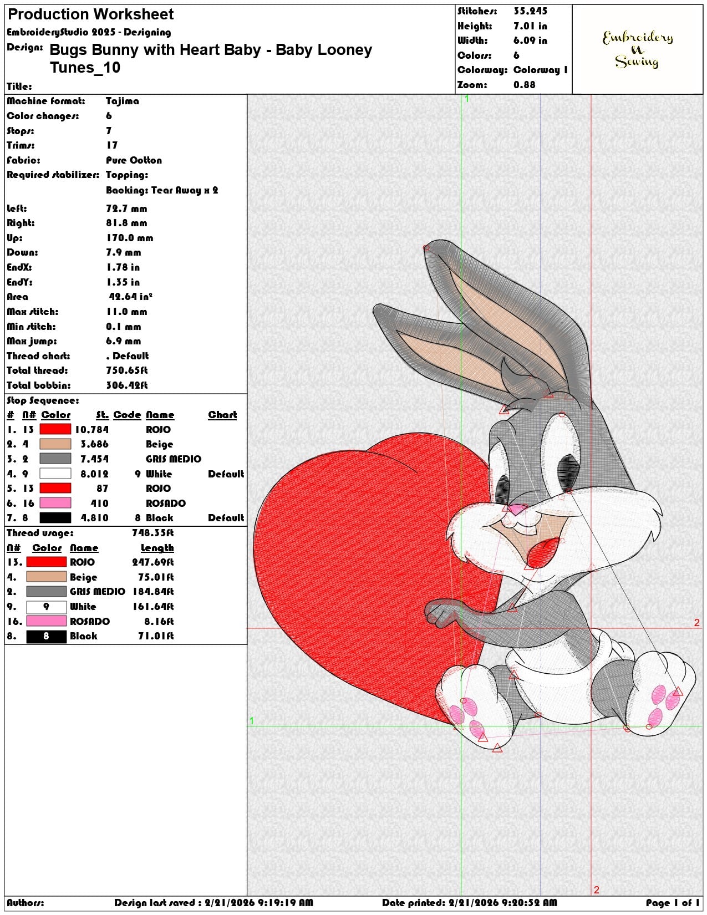Click the gray swatch in the GRIS MEDIO stop row
The width and height of the screenshot is (707, 915).
point(55,459)
